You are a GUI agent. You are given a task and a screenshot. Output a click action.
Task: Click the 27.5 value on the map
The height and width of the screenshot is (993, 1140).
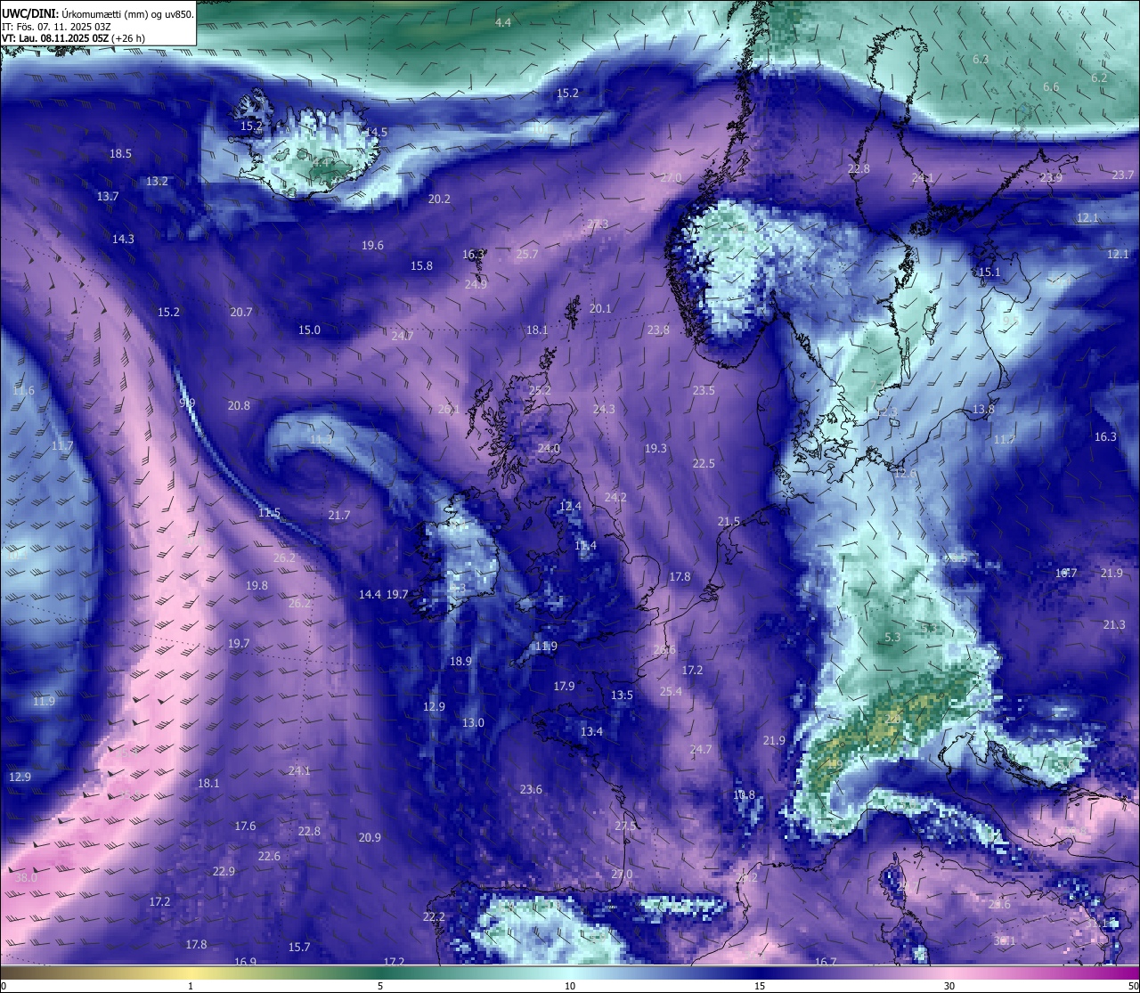pyautogui.click(x=625, y=826)
